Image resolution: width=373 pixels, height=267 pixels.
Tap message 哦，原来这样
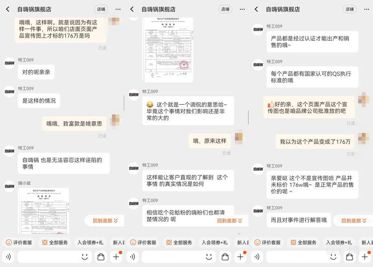pos(210,141)
